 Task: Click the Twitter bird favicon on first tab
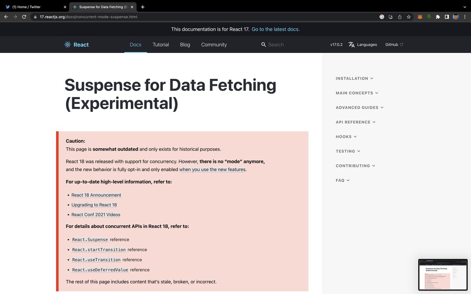click(7, 7)
